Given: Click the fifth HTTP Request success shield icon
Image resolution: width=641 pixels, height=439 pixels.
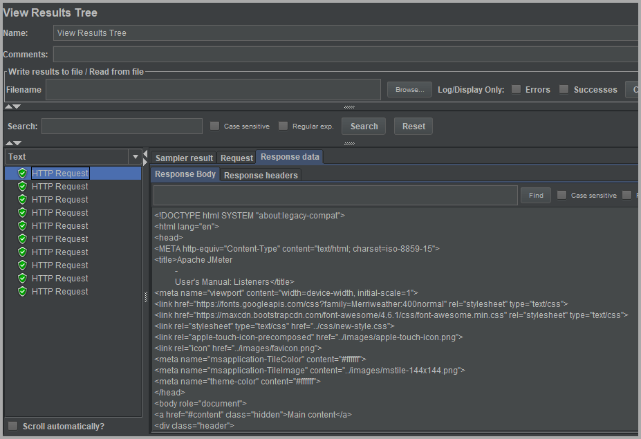Looking at the screenshot, I should (x=22, y=226).
